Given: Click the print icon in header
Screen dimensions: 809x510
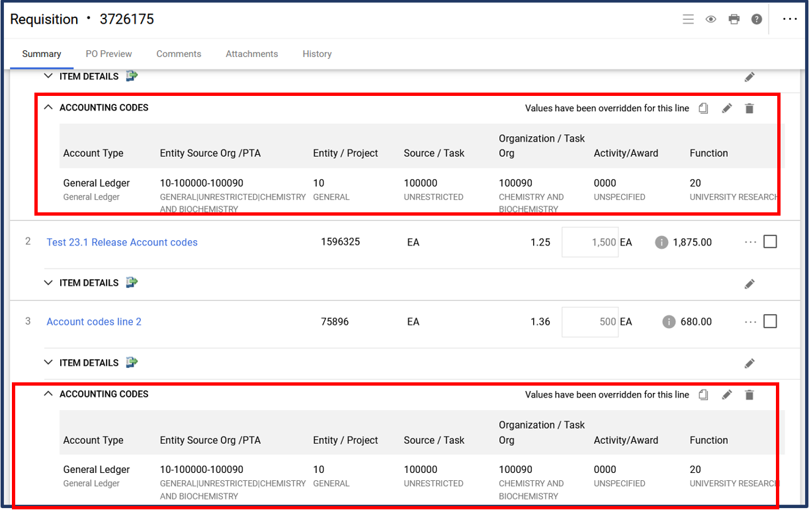Looking at the screenshot, I should 734,19.
